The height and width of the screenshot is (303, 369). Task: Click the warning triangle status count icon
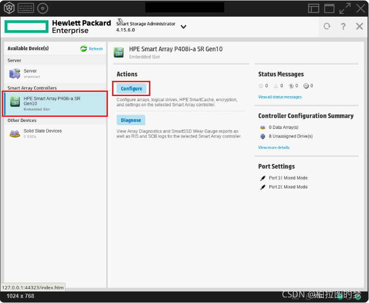point(276,86)
